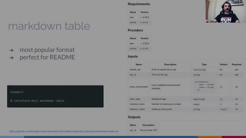Screen dimensions: 246x138
Task: Click the Required column header in Inputs
Action: [x=237, y=64]
